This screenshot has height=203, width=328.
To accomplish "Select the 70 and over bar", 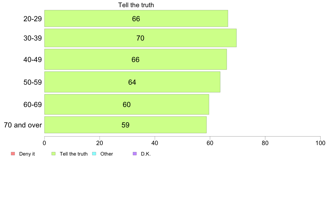I will coord(125,125).
